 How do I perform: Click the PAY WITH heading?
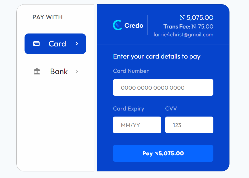point(48,17)
